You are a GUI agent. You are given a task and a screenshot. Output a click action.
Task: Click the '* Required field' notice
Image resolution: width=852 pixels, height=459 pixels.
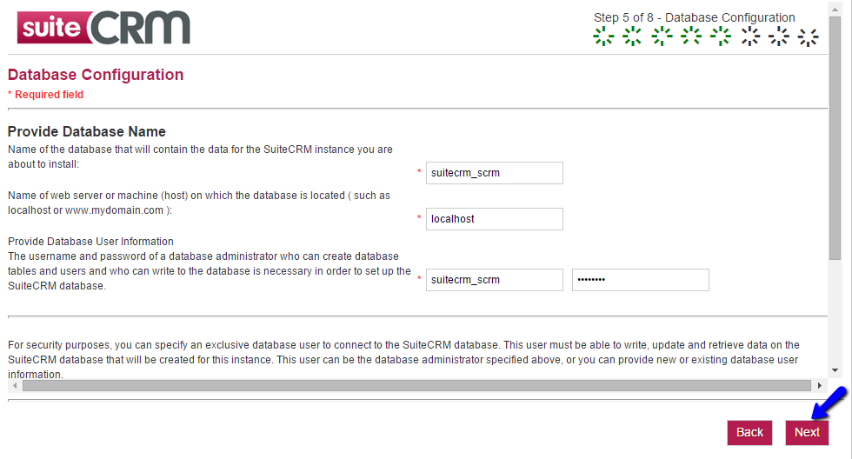[45, 95]
